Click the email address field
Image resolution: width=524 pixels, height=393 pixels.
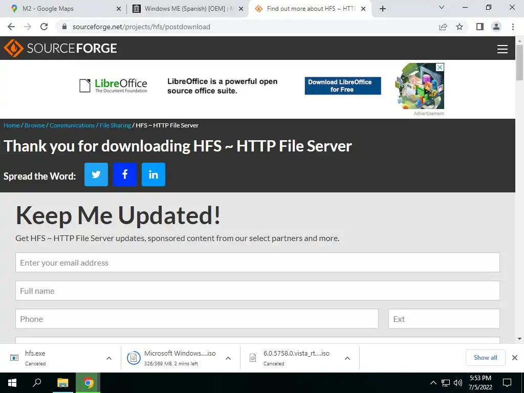pyautogui.click(x=258, y=263)
